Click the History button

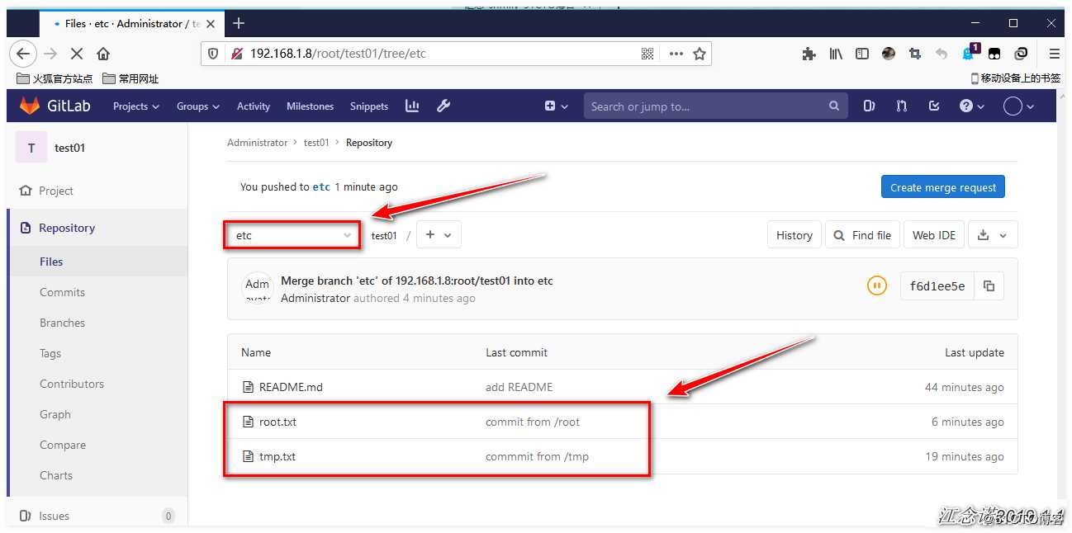point(795,235)
